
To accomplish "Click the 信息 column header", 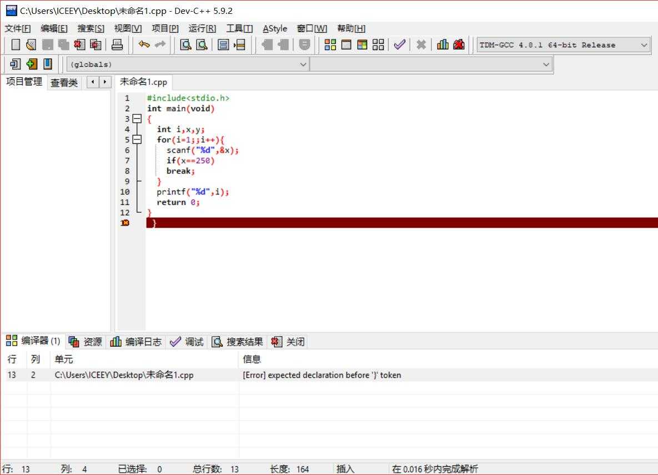I will (252, 359).
